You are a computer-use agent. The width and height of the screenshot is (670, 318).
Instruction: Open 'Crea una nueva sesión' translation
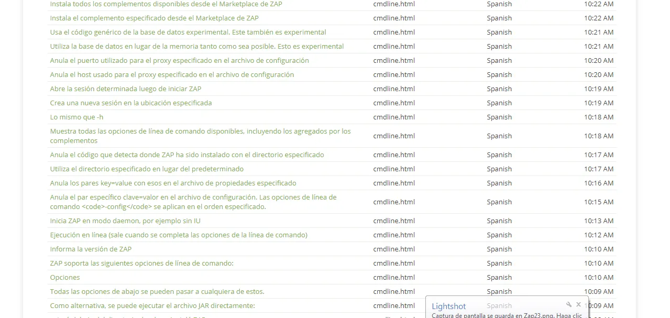(131, 103)
